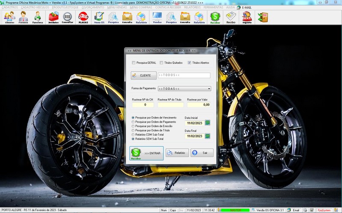
Task: Click the Data Final date field
Action: (x=195, y=136)
